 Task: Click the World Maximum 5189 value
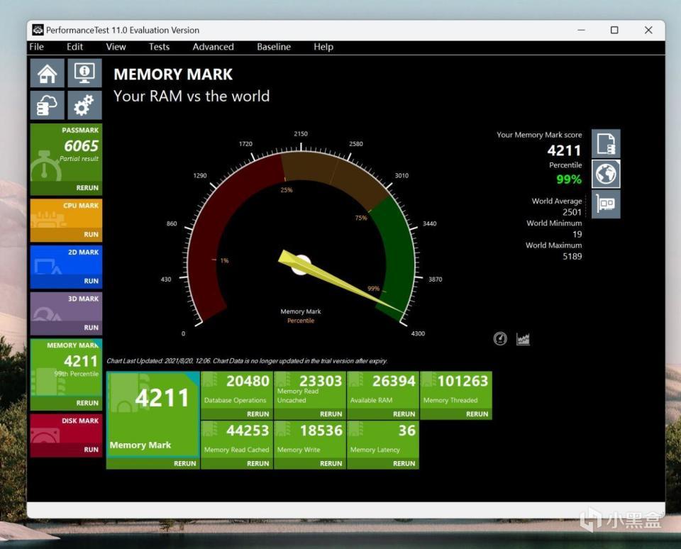[572, 256]
